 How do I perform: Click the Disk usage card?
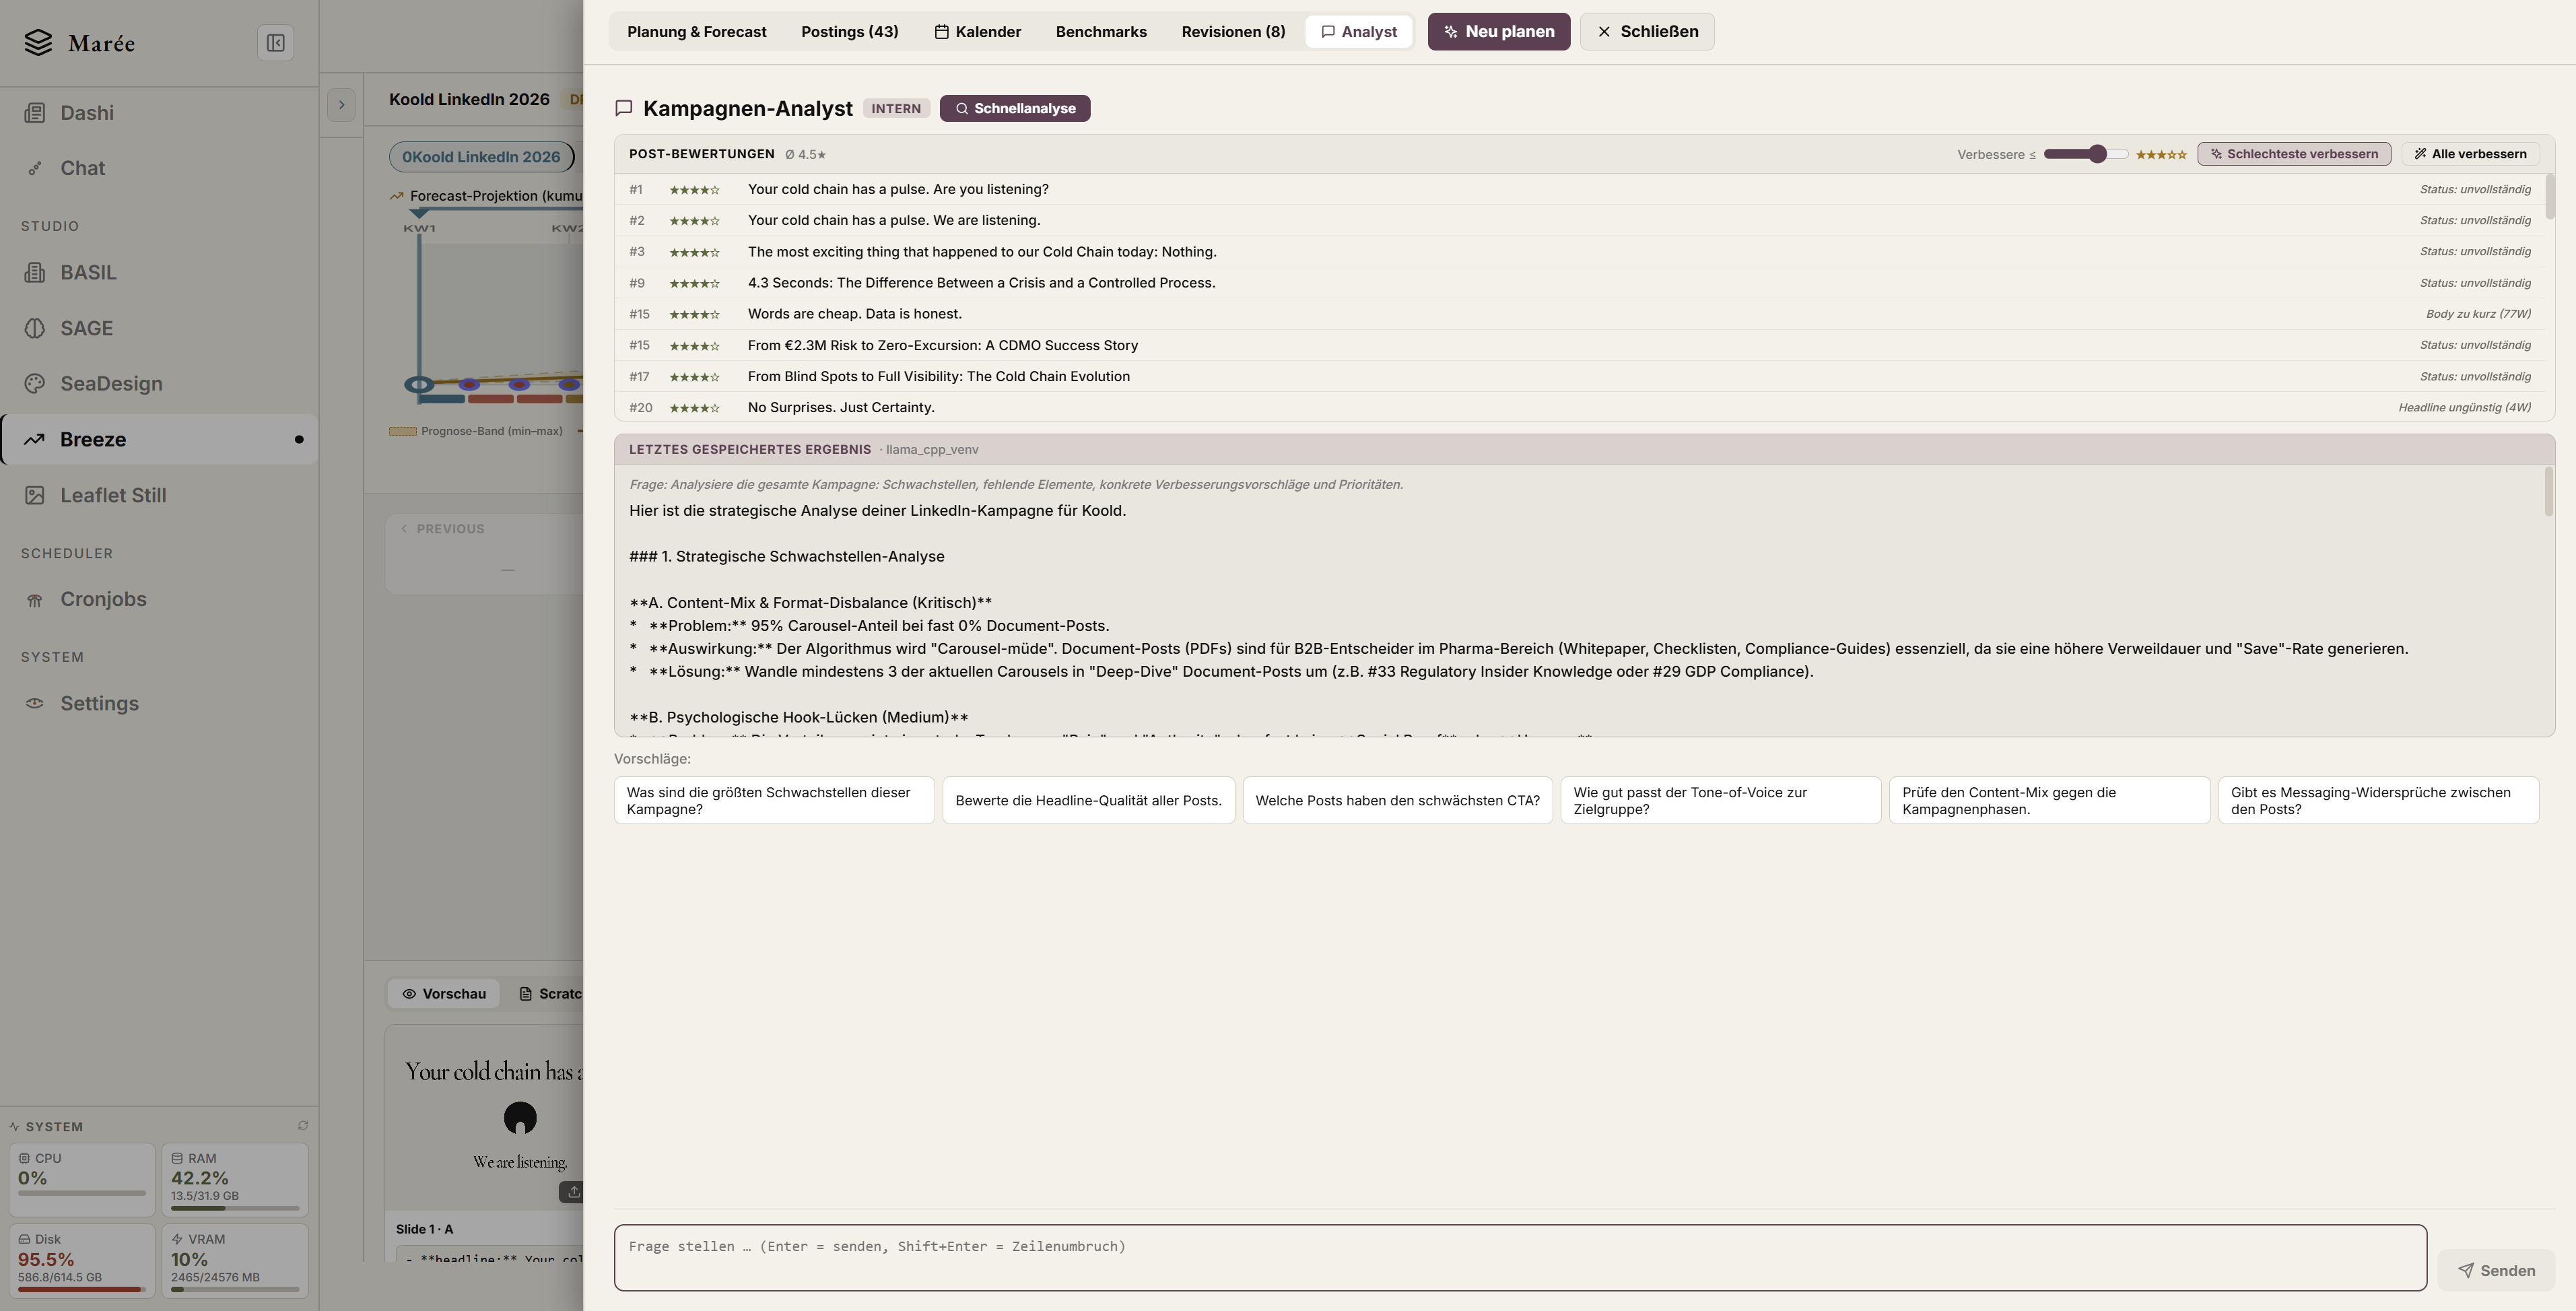82,1260
